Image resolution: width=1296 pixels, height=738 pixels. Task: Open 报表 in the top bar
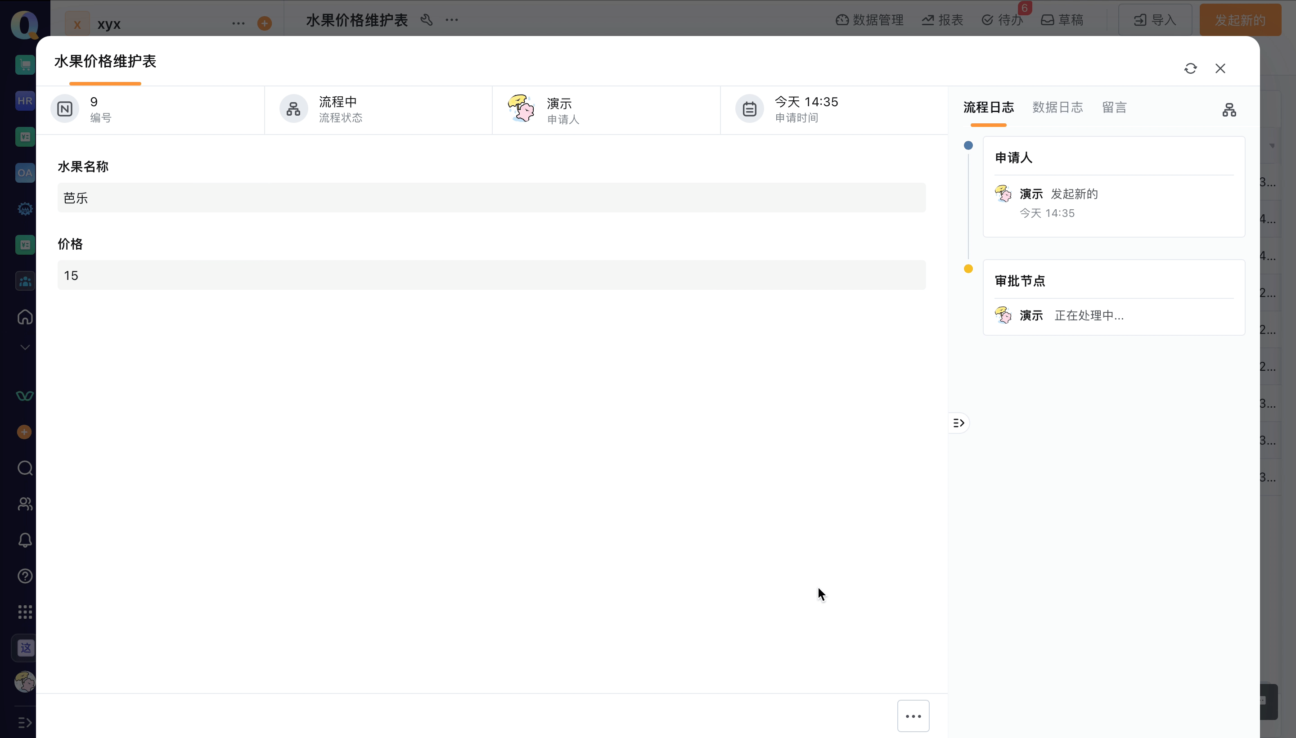942,20
